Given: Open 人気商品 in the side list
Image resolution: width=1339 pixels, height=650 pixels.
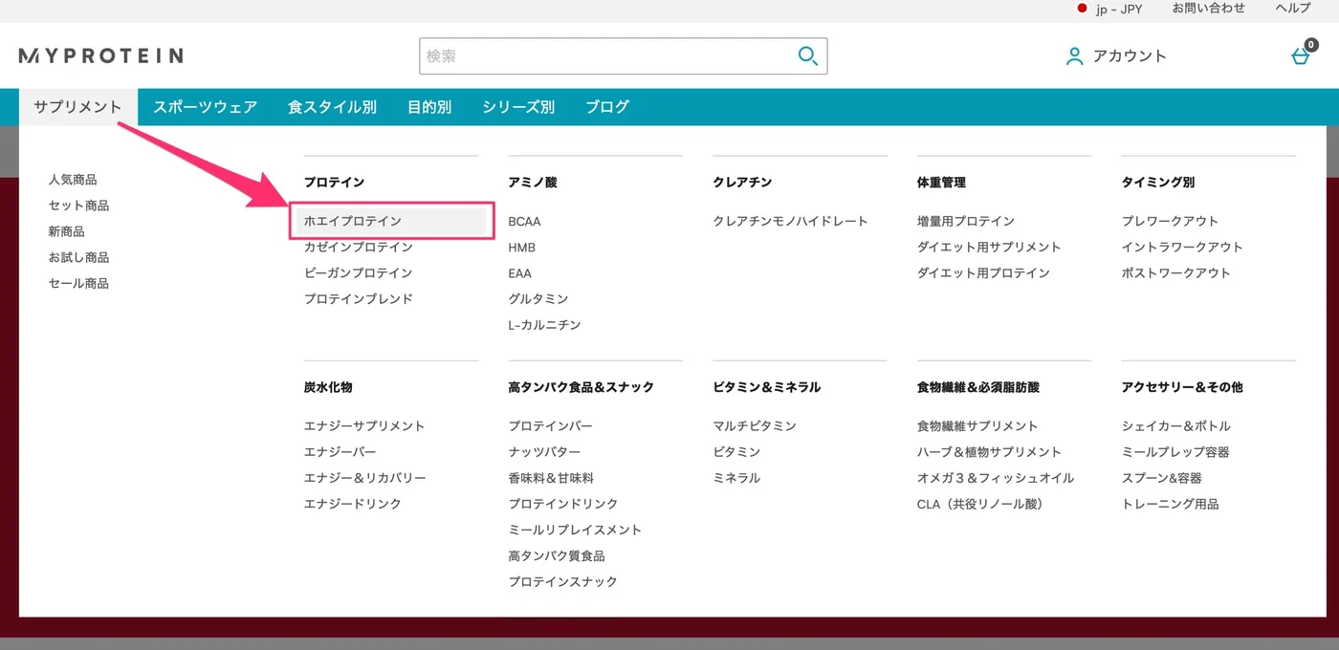Looking at the screenshot, I should tap(73, 180).
